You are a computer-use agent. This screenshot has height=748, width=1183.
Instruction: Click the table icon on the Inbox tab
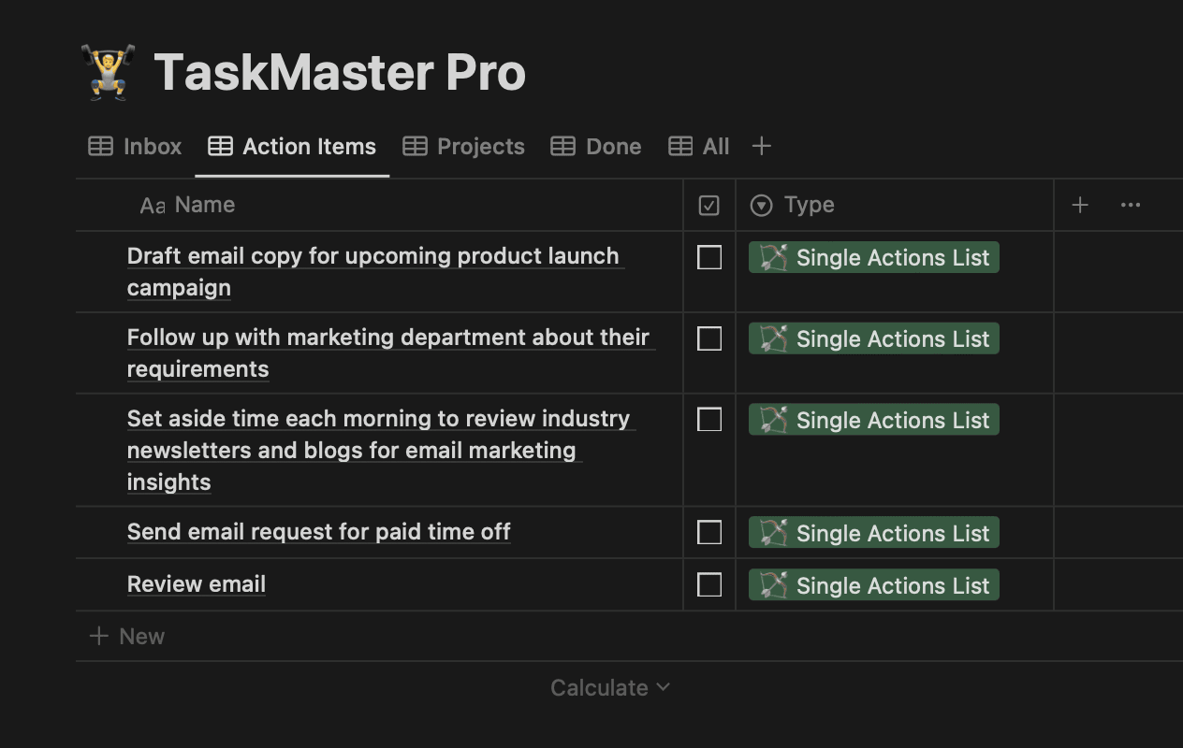tap(100, 146)
